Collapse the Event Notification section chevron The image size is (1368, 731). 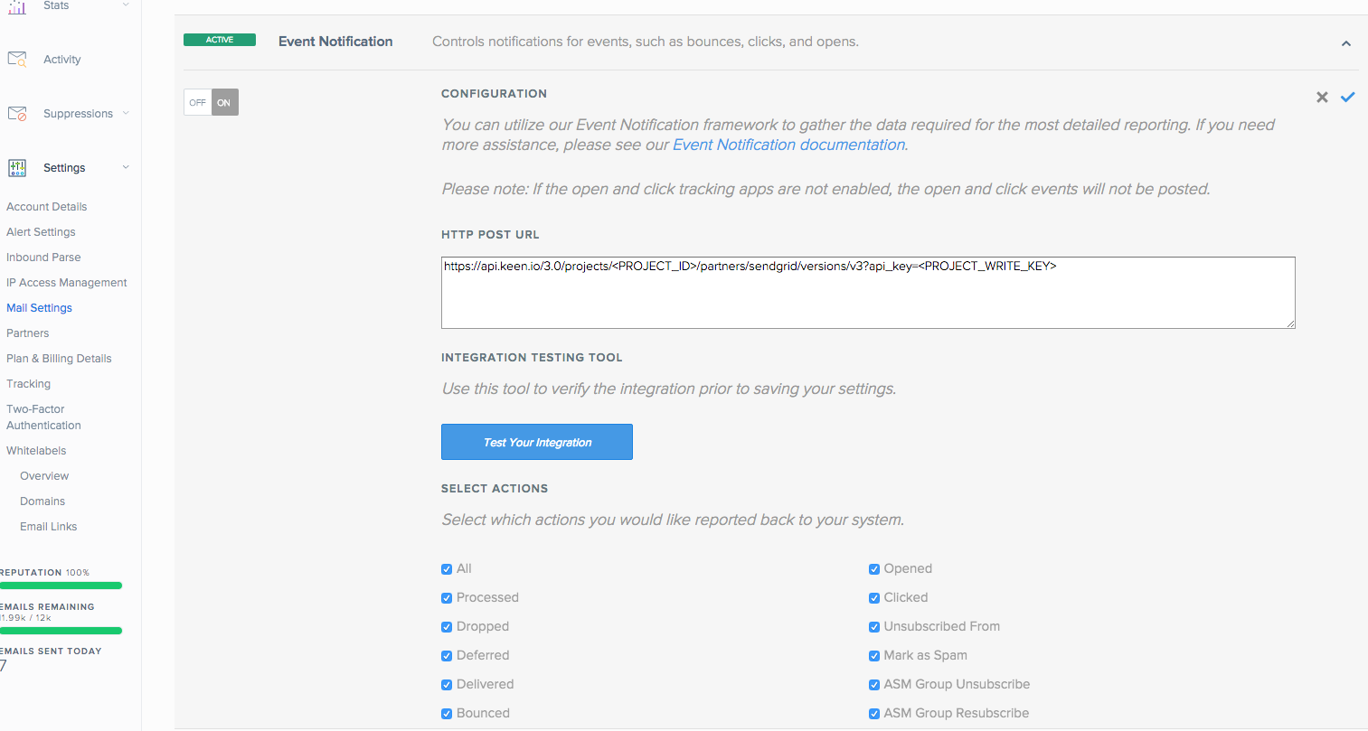tap(1346, 42)
